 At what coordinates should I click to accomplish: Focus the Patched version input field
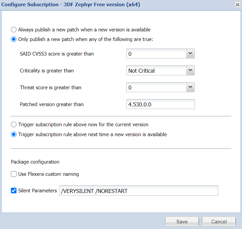click(x=160, y=104)
